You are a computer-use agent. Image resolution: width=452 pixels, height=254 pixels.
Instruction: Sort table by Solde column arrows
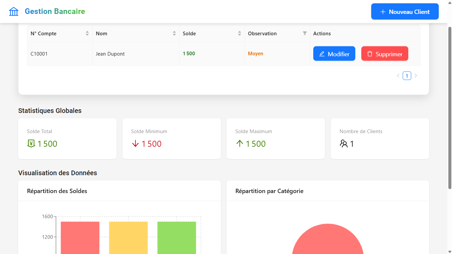point(239,33)
